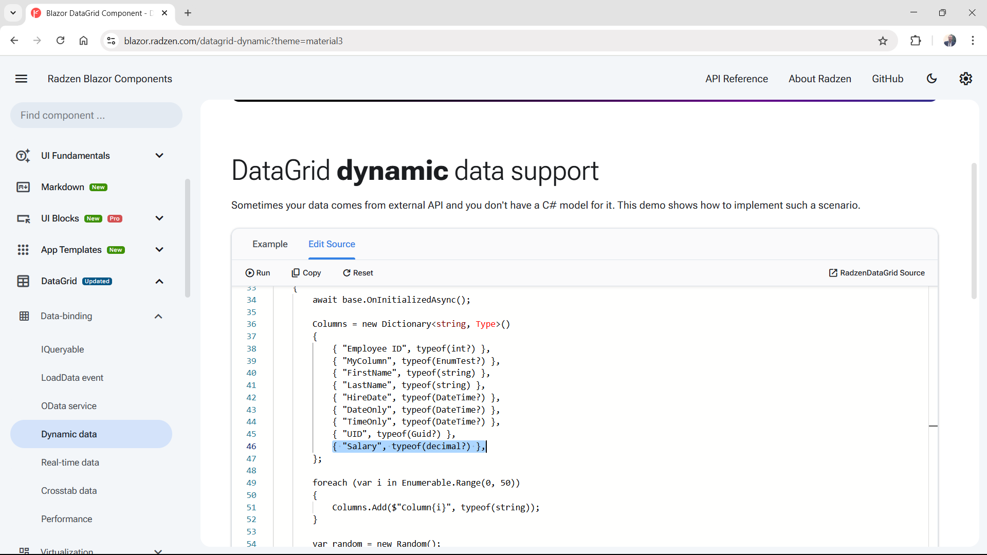This screenshot has height=555, width=987.
Task: Open the hamburger navigation menu
Action: (x=21, y=79)
